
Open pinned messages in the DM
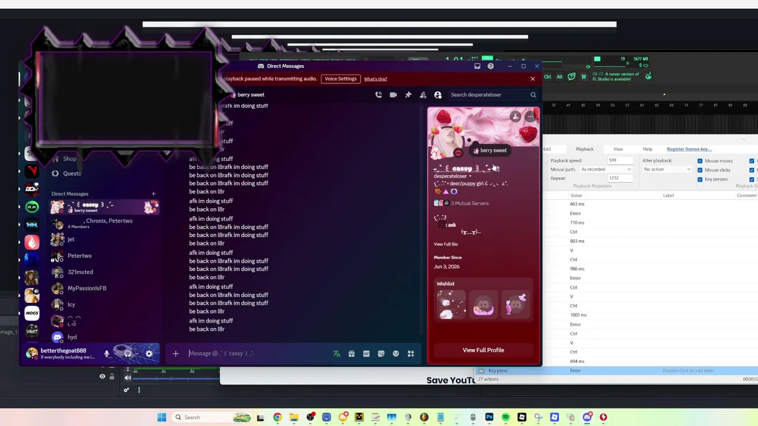point(408,95)
